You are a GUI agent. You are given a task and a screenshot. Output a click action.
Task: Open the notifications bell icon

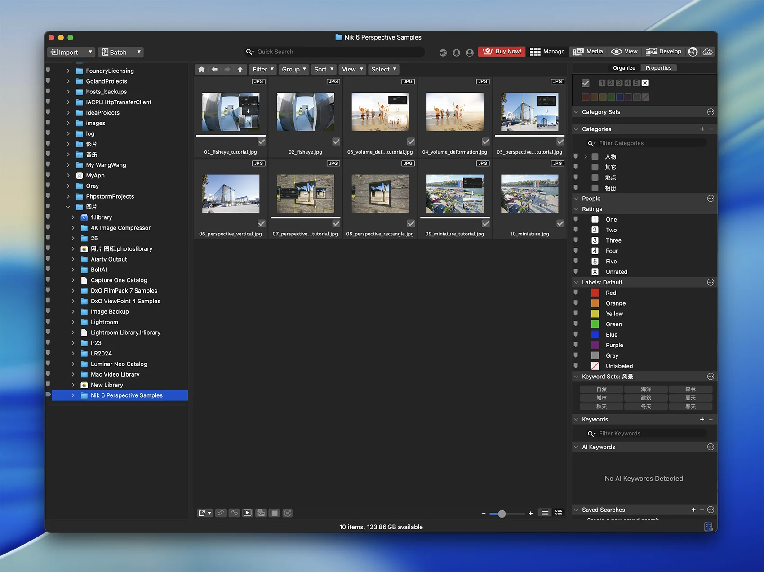(456, 53)
